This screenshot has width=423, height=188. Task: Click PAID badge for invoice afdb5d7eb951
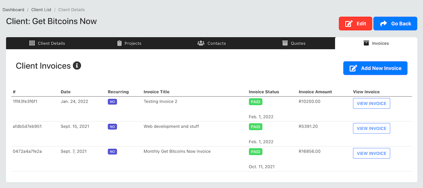coord(256,127)
